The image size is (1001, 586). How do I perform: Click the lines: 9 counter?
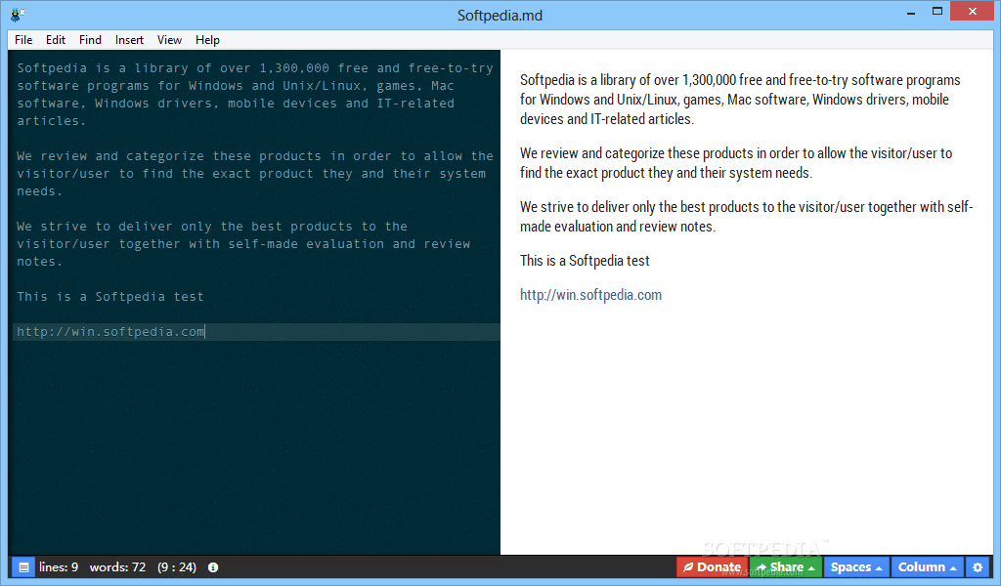(58, 566)
